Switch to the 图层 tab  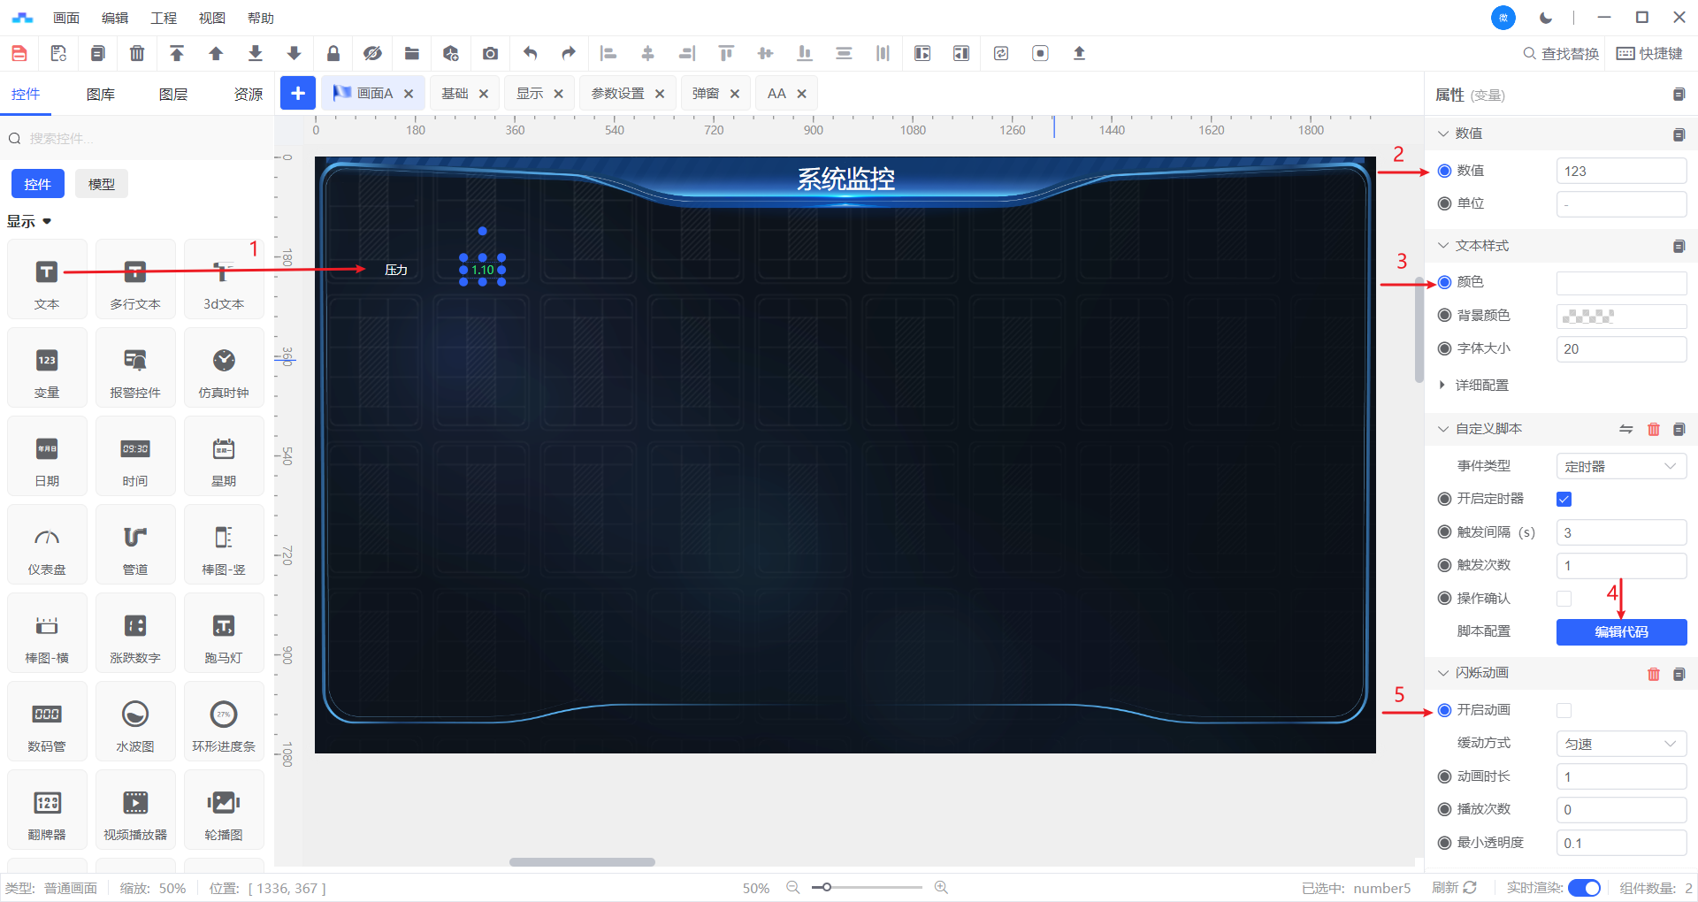[x=173, y=95]
